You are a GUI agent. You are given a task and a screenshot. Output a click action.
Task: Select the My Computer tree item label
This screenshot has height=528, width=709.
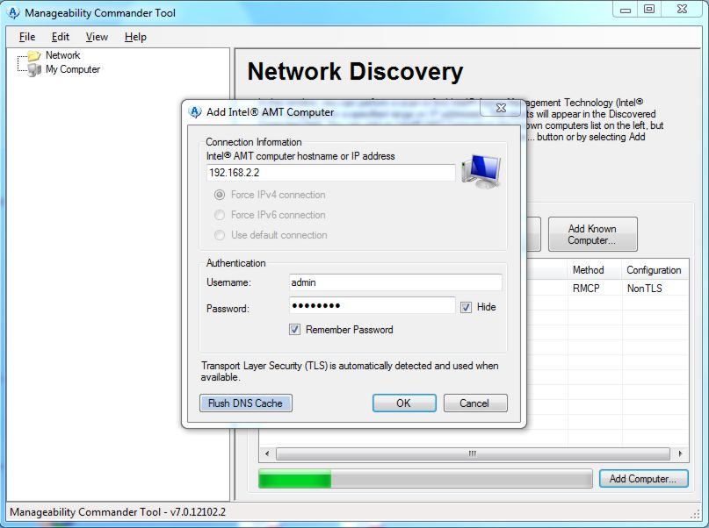coord(73,69)
